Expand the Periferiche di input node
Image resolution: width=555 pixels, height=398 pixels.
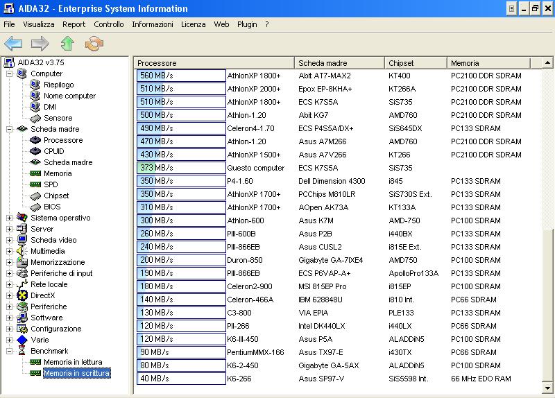[x=10, y=273]
